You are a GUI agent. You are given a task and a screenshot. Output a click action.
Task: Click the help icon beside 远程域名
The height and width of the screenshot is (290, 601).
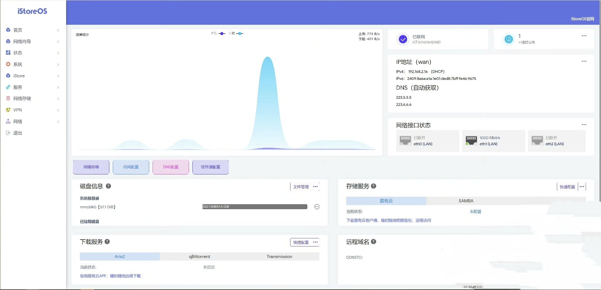[x=374, y=242]
